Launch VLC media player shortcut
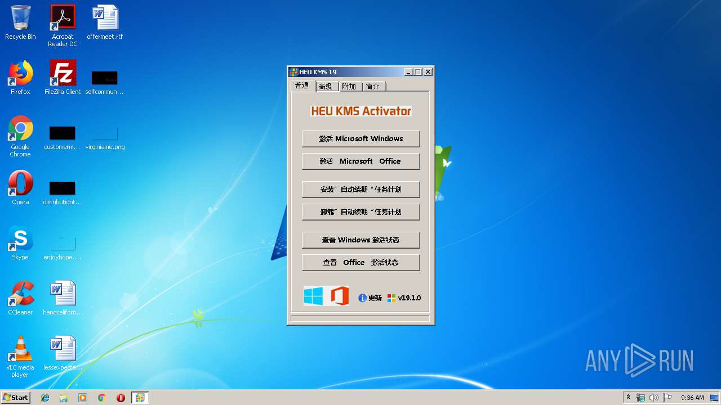 click(x=20, y=357)
